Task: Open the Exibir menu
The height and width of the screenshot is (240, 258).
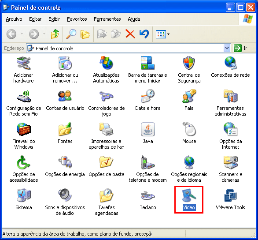Action: point(54,19)
